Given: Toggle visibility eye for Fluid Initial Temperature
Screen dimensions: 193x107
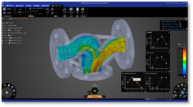Looking at the screenshot, I should point(3,33).
